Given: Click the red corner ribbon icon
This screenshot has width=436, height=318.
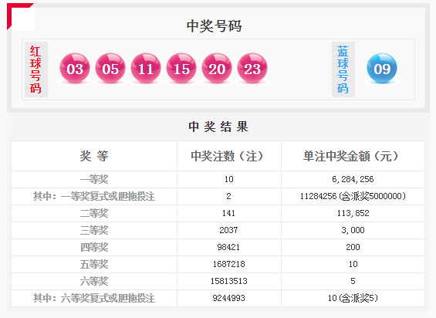Looking at the screenshot, I should pyautogui.click(x=17, y=12).
